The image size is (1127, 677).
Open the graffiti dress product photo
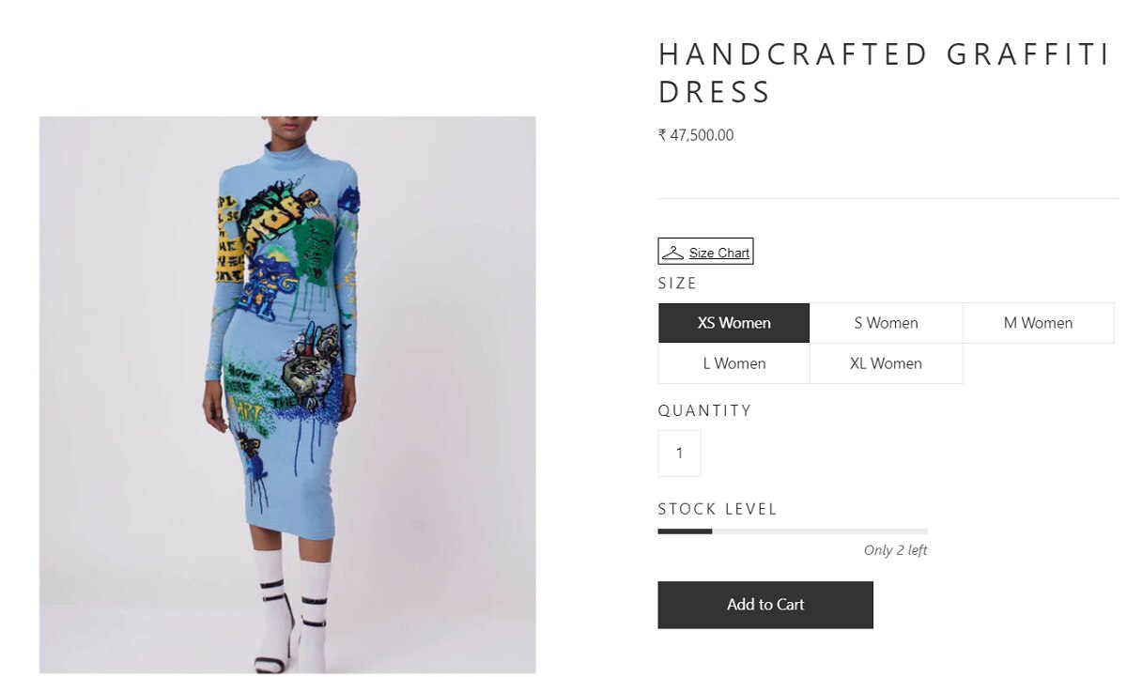pos(287,394)
